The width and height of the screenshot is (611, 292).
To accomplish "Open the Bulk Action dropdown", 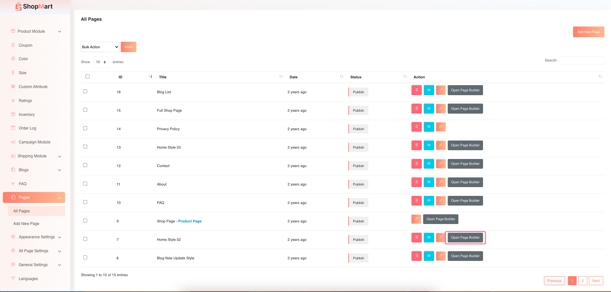I will 100,47.
